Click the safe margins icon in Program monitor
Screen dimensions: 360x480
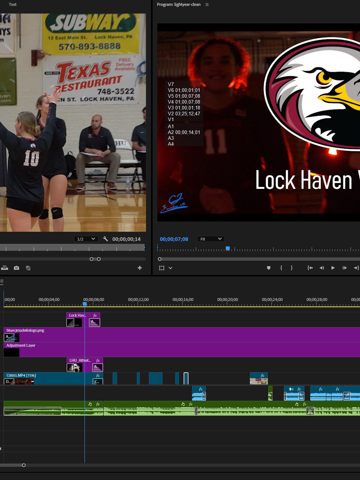(x=162, y=268)
